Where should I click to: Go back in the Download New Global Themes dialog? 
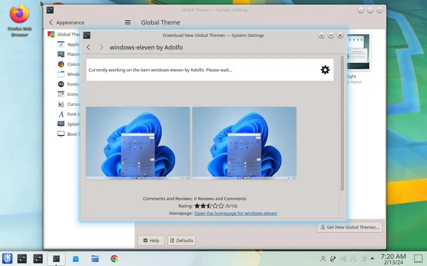(88, 47)
